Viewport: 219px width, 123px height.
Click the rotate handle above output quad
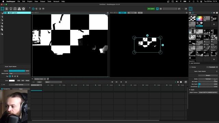point(147,36)
